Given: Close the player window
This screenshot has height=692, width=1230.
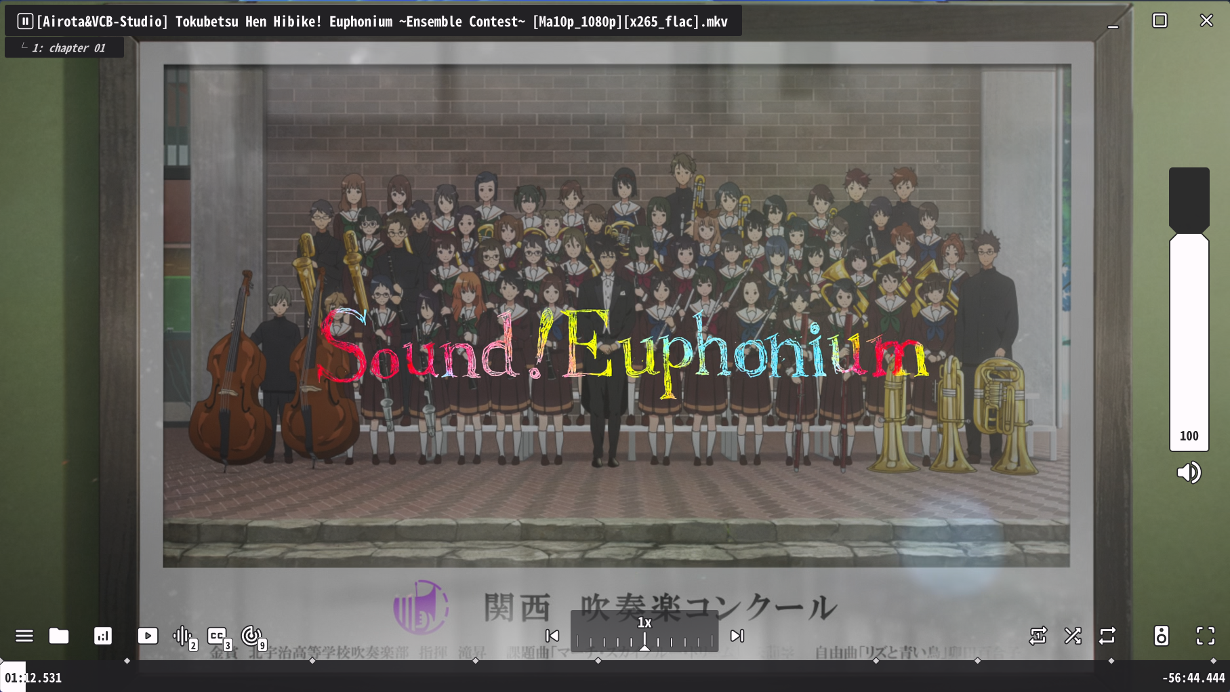Looking at the screenshot, I should click(1206, 20).
